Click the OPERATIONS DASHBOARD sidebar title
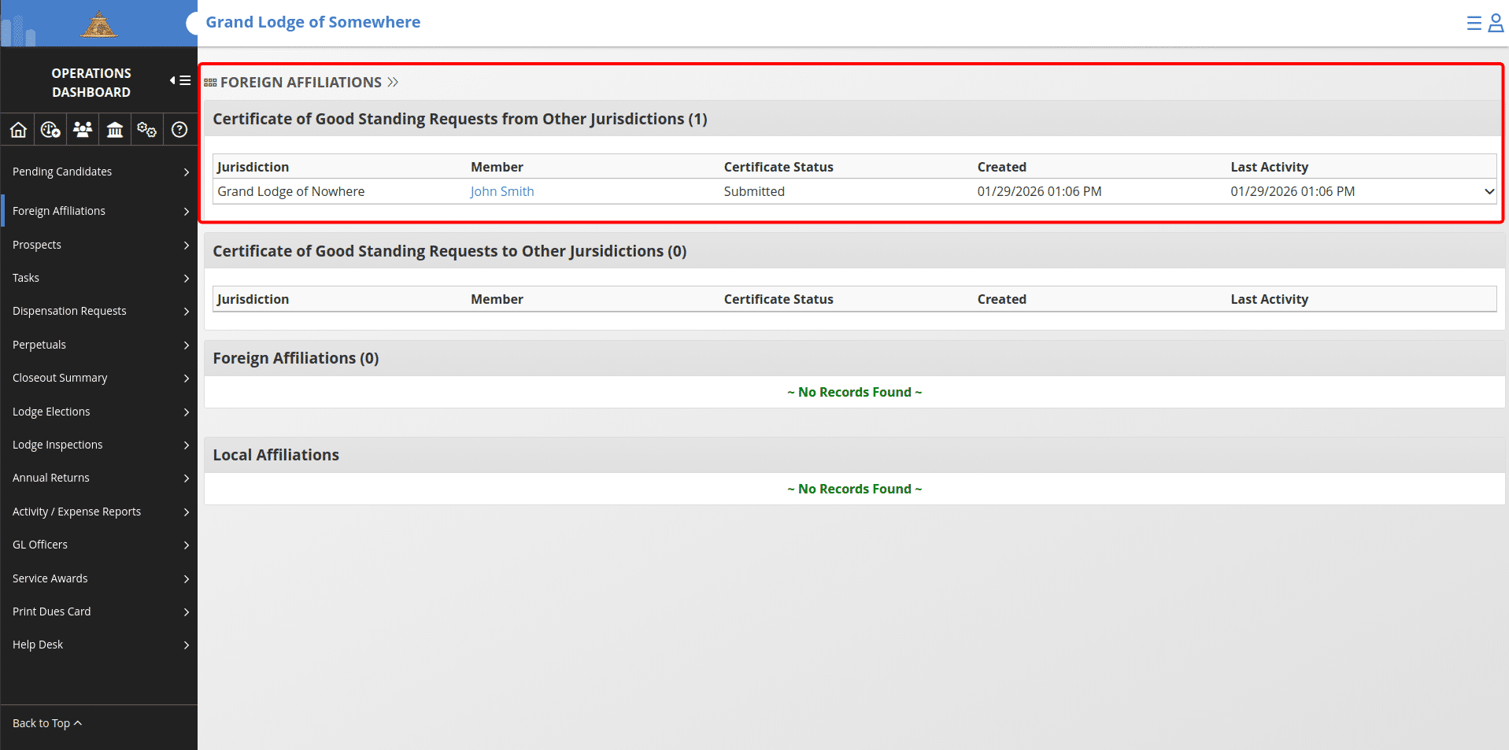 pyautogui.click(x=91, y=83)
